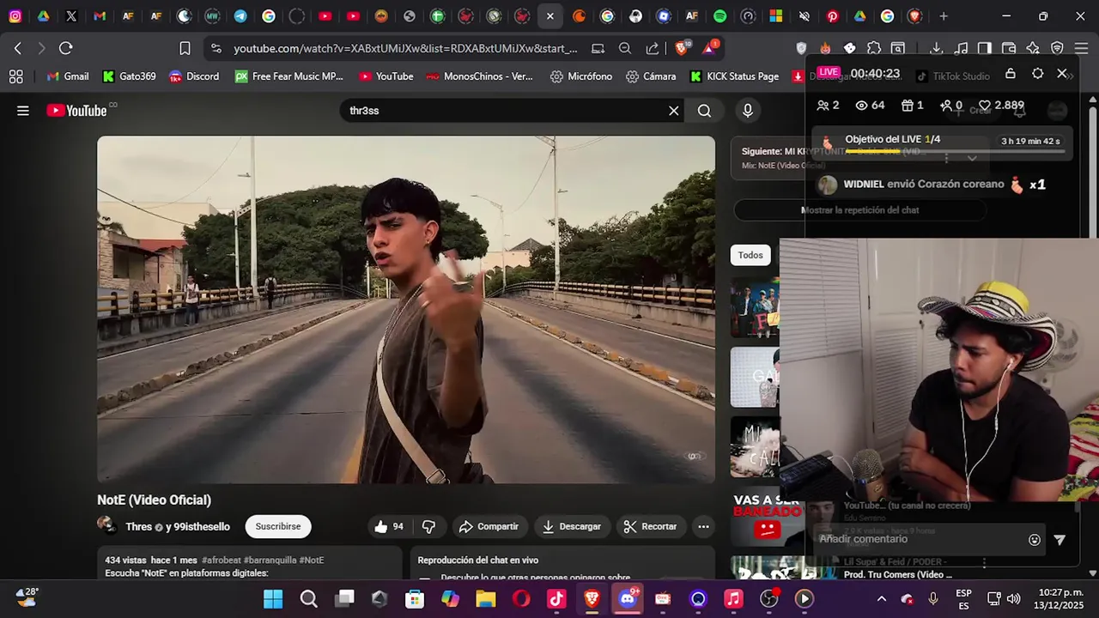The height and width of the screenshot is (618, 1099).
Task: Open the clock showing 10:27 p.m.
Action: tap(1059, 599)
